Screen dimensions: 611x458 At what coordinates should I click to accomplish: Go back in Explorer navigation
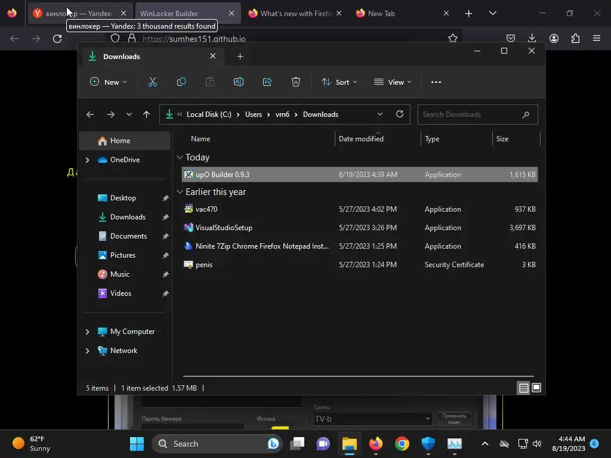point(90,114)
